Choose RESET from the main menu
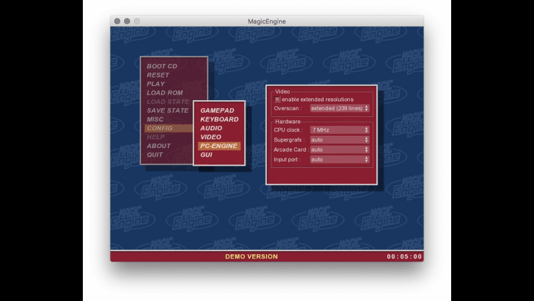The image size is (534, 301). (158, 75)
